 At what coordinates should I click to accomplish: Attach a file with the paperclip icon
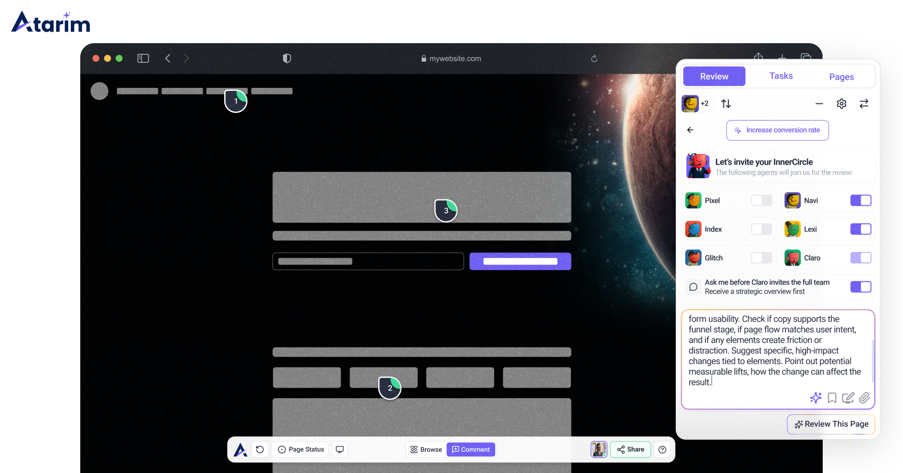coord(864,398)
